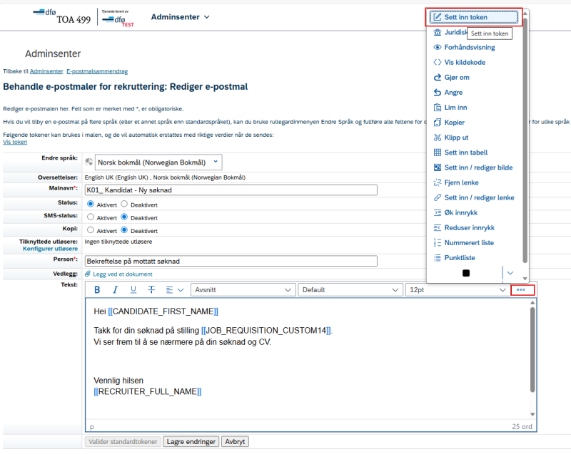Toggle underline formatting in editor toolbar
The width and height of the screenshot is (571, 454).
[133, 289]
